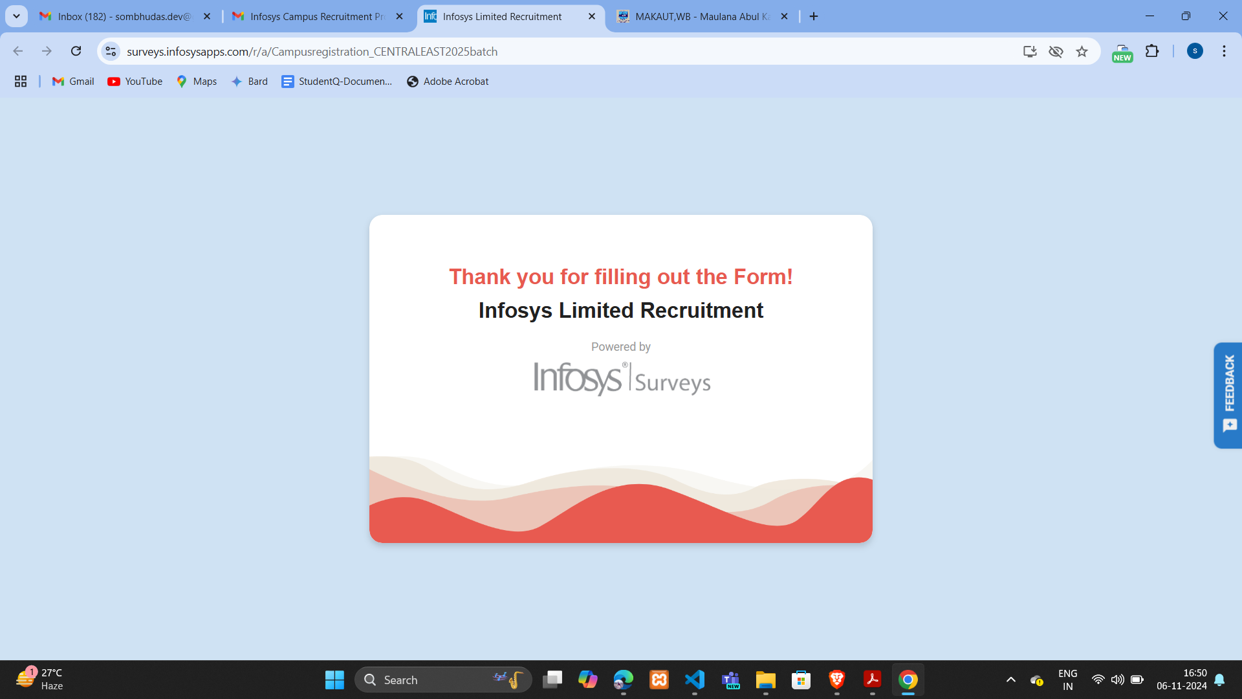Check the battery status icon
Image resolution: width=1242 pixels, height=699 pixels.
[x=1137, y=680]
